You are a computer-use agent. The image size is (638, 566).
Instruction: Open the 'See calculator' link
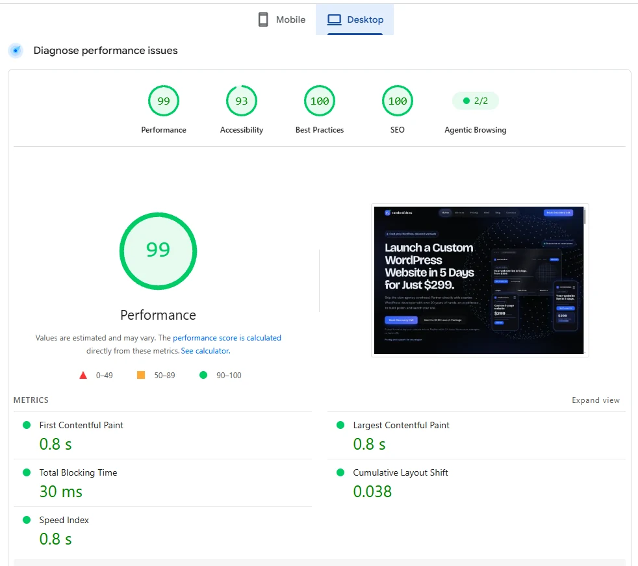[x=205, y=351]
